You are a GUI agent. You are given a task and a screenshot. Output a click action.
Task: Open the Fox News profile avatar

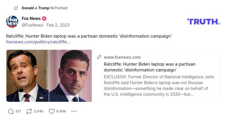coord(12,22)
